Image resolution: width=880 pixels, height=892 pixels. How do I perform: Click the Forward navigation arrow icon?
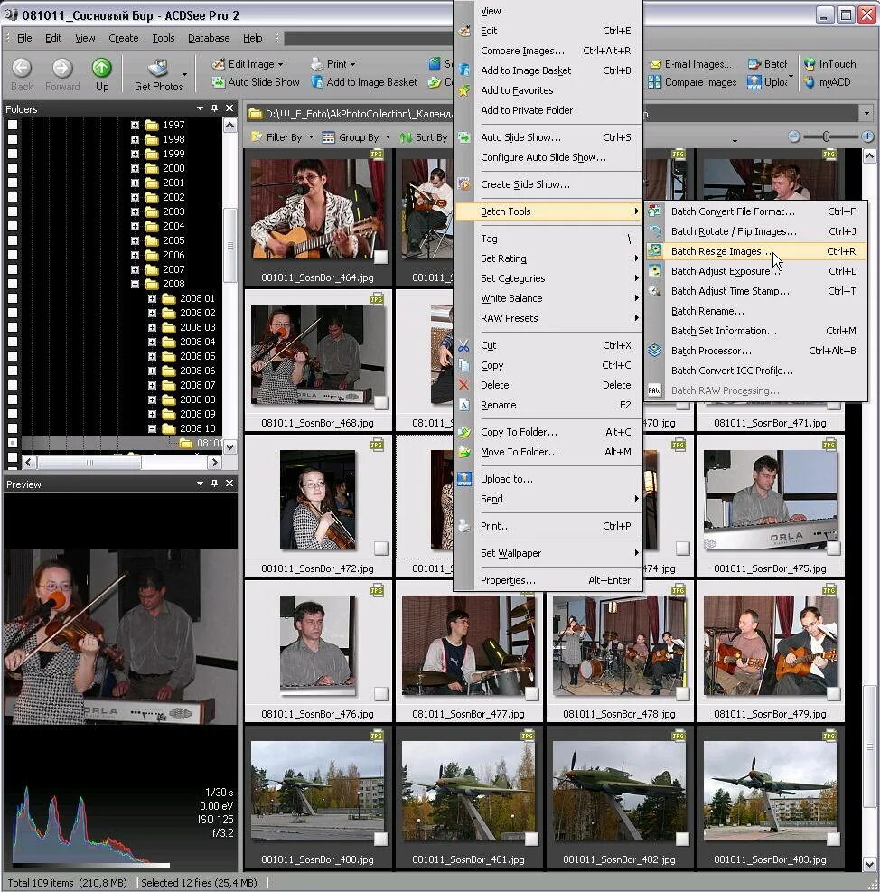(x=62, y=69)
